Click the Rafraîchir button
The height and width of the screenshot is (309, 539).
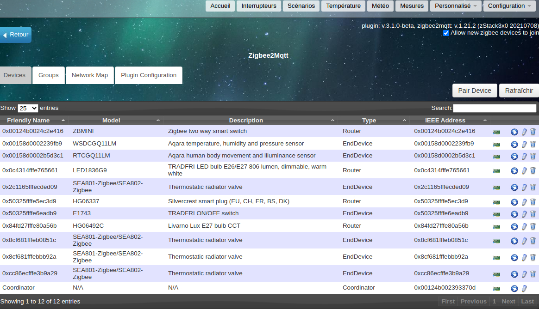click(x=519, y=91)
